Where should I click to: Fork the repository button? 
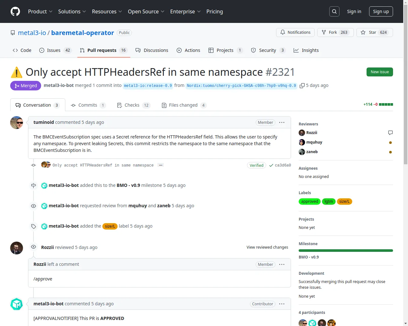click(335, 32)
